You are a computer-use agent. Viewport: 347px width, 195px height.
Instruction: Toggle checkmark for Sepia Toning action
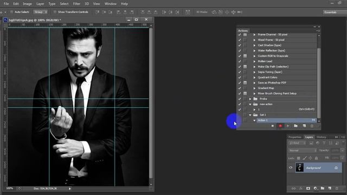[x=240, y=72]
